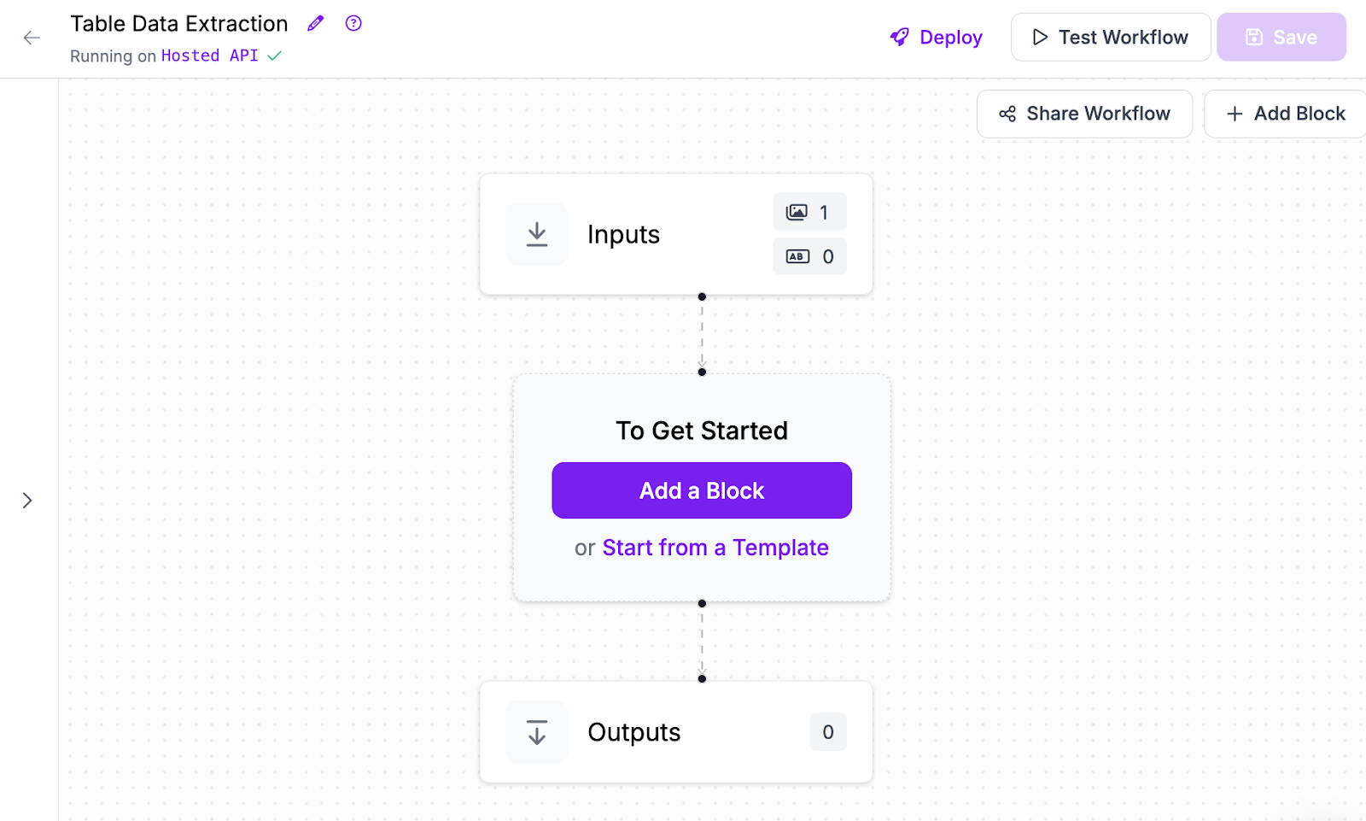This screenshot has height=821, width=1366.
Task: Click the purple Add a Block button
Action: tap(702, 490)
